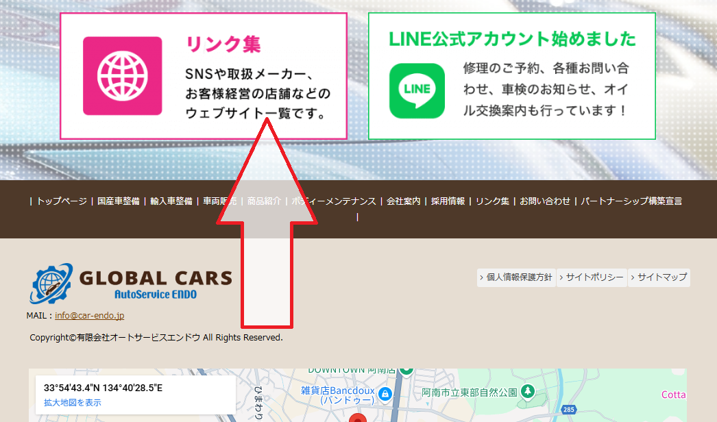Select 採用情報 footer menu item
This screenshot has height=422, width=717.
pos(448,201)
